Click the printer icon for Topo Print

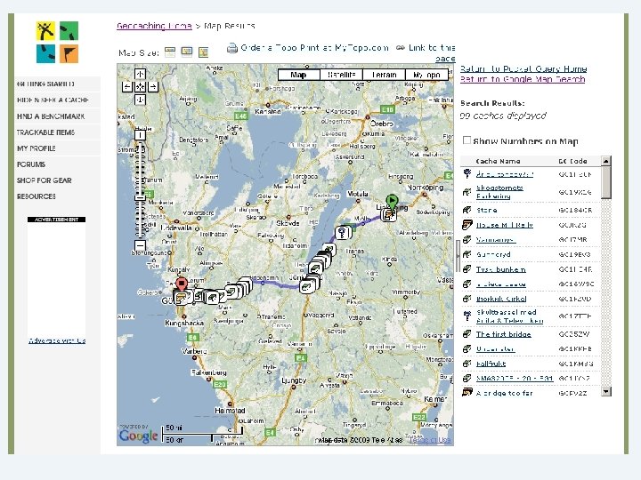pos(232,48)
